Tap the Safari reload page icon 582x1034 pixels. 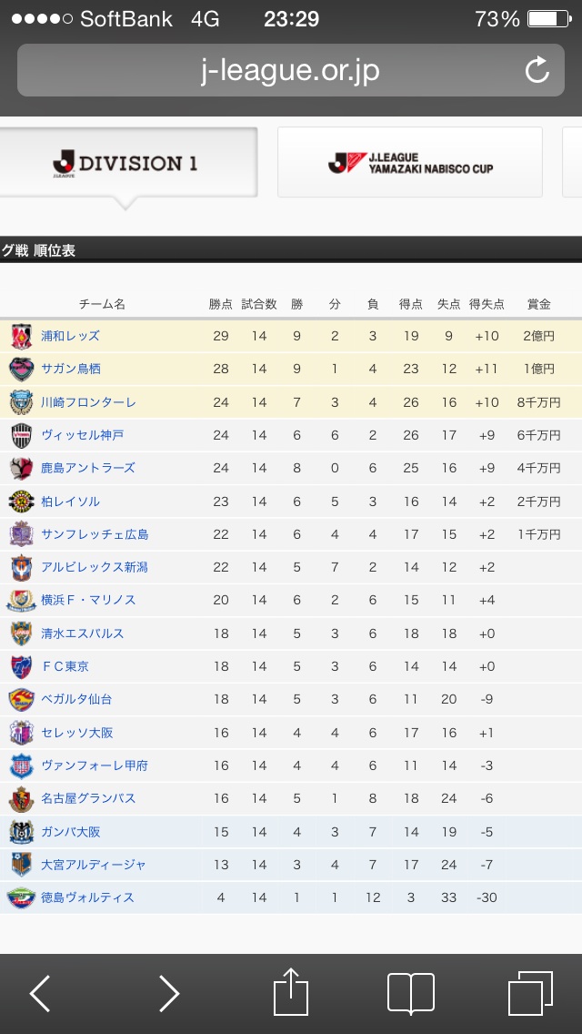click(x=537, y=70)
